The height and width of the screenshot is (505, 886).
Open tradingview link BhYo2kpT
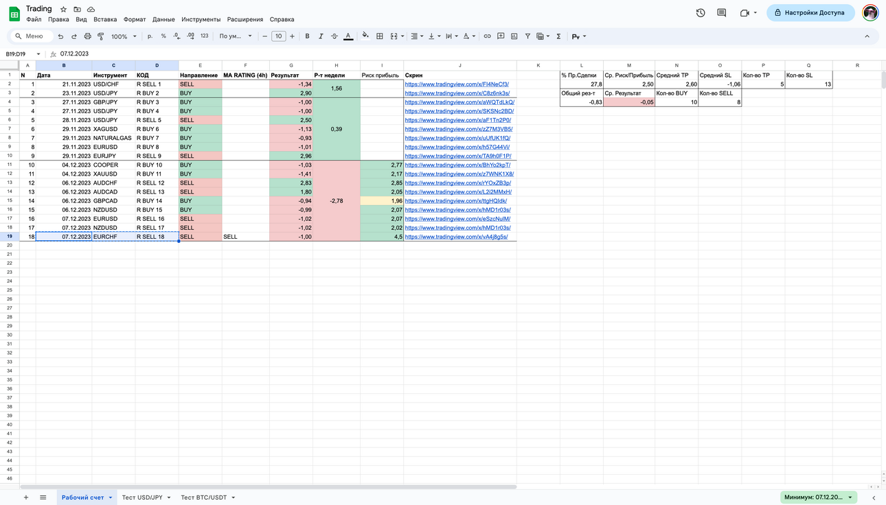pyautogui.click(x=457, y=165)
